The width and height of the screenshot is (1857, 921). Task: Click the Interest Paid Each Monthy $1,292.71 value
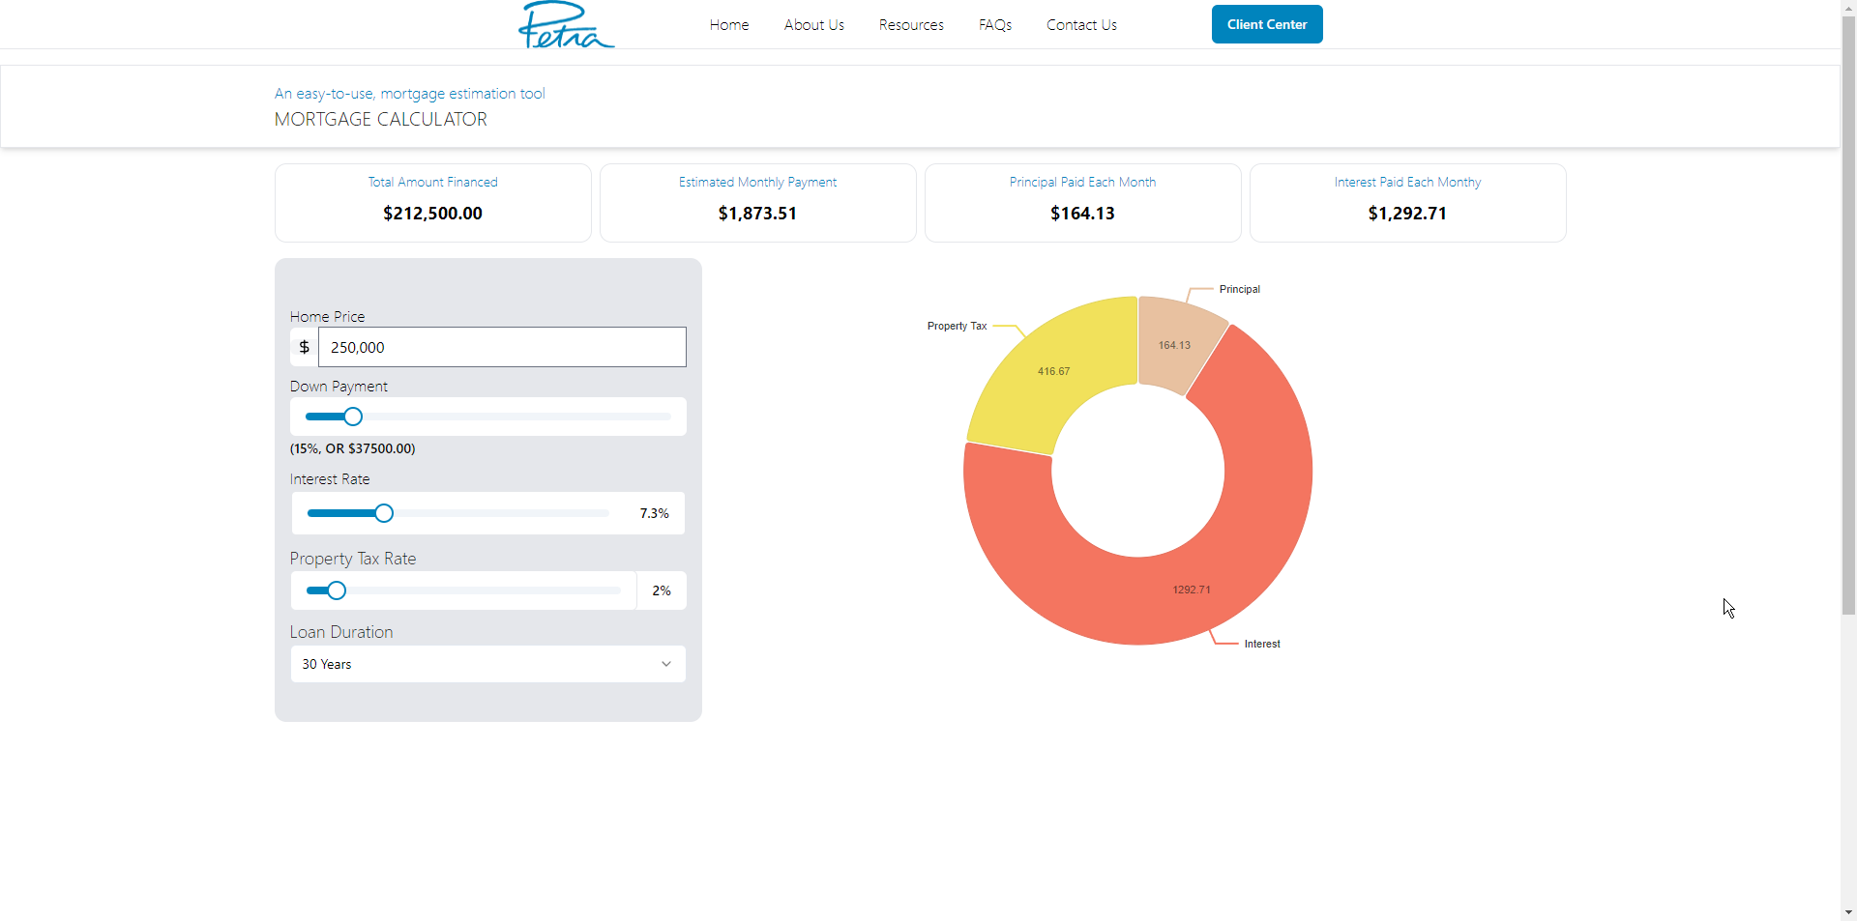pos(1407,214)
